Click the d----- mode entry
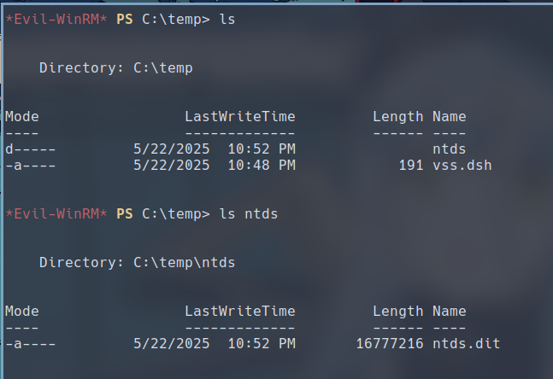 pos(31,149)
